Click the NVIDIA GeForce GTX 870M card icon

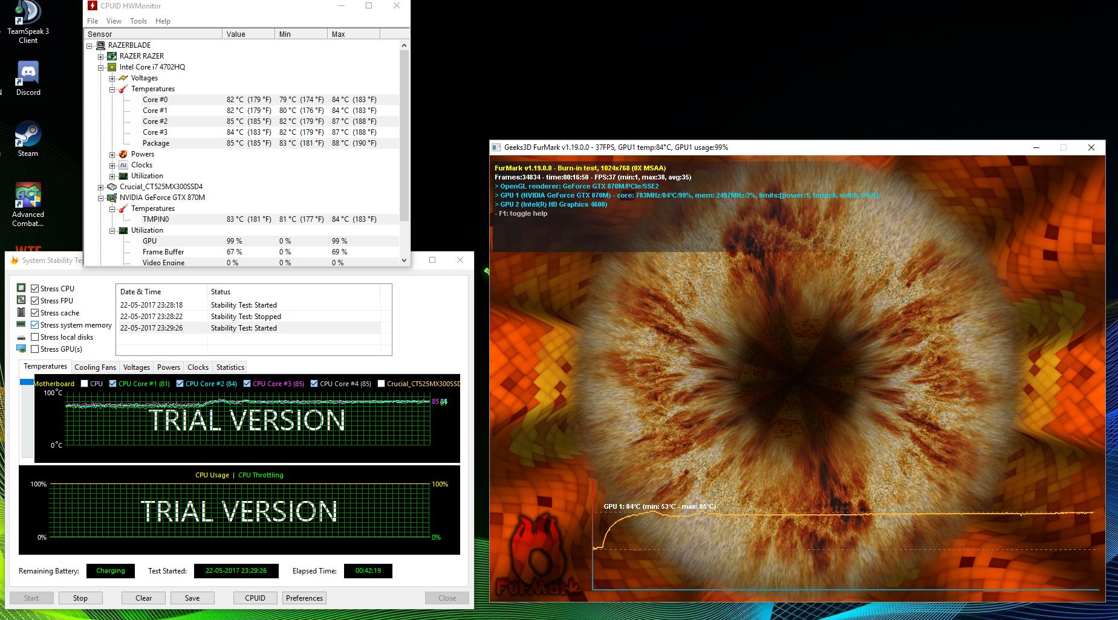(112, 198)
